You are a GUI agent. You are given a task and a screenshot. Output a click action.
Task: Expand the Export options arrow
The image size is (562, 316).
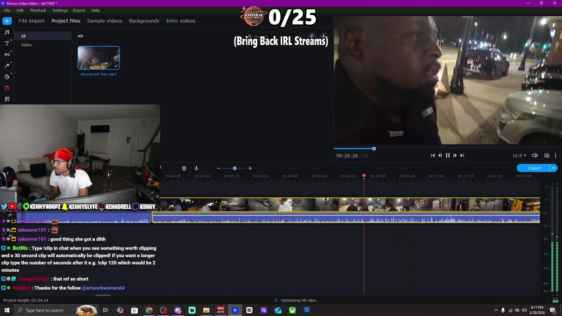pyautogui.click(x=554, y=168)
